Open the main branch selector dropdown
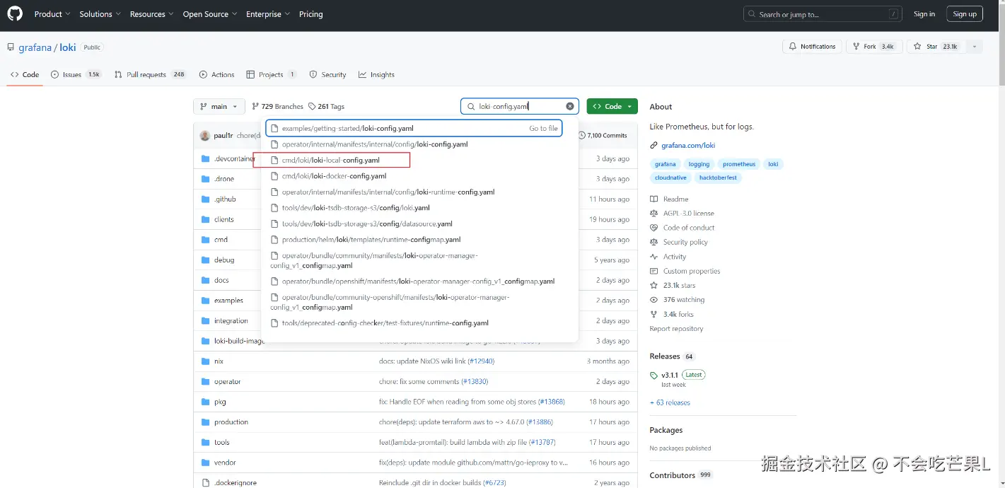The width and height of the screenshot is (1005, 488). pyautogui.click(x=219, y=106)
